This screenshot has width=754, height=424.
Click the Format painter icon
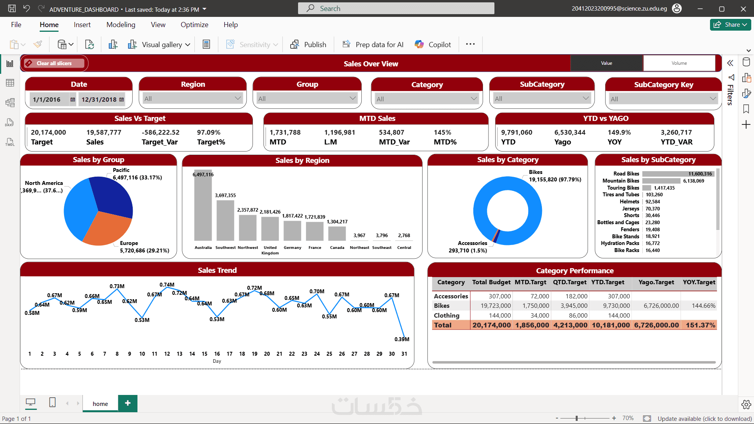click(x=38, y=44)
